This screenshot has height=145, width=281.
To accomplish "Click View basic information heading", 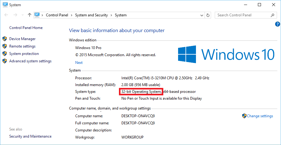I will [117, 31].
